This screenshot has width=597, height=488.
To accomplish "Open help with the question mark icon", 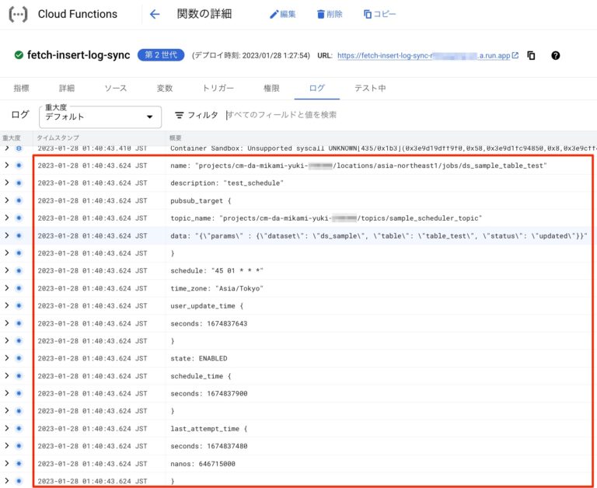I will click(x=556, y=56).
